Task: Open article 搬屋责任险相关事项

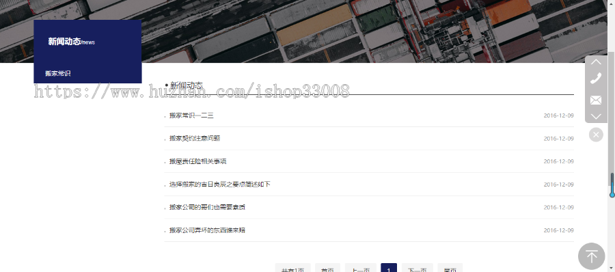Action: (x=197, y=161)
